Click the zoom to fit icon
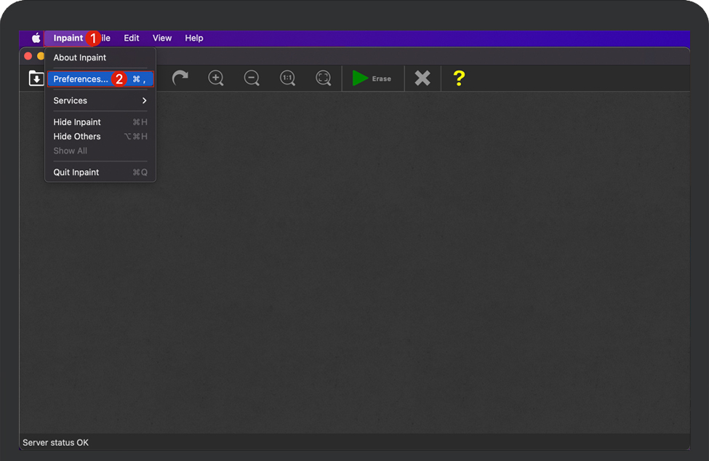This screenshot has width=709, height=461. pyautogui.click(x=324, y=79)
